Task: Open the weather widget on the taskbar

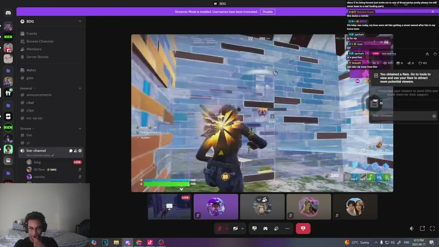Action: coord(357,243)
